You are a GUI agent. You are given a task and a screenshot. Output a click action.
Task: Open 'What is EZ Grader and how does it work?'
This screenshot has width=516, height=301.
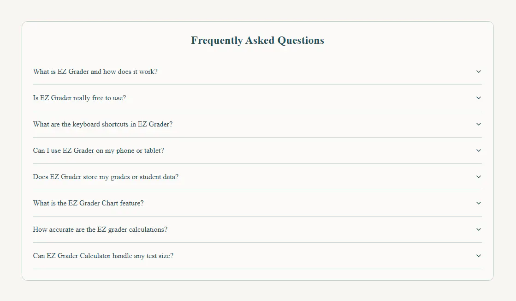click(95, 72)
